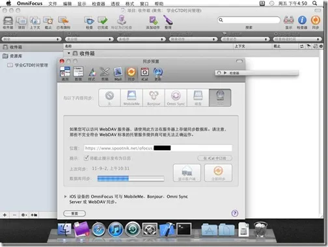Open Data (数据) preferences pane
The image size is (328, 247).
coord(78,73)
